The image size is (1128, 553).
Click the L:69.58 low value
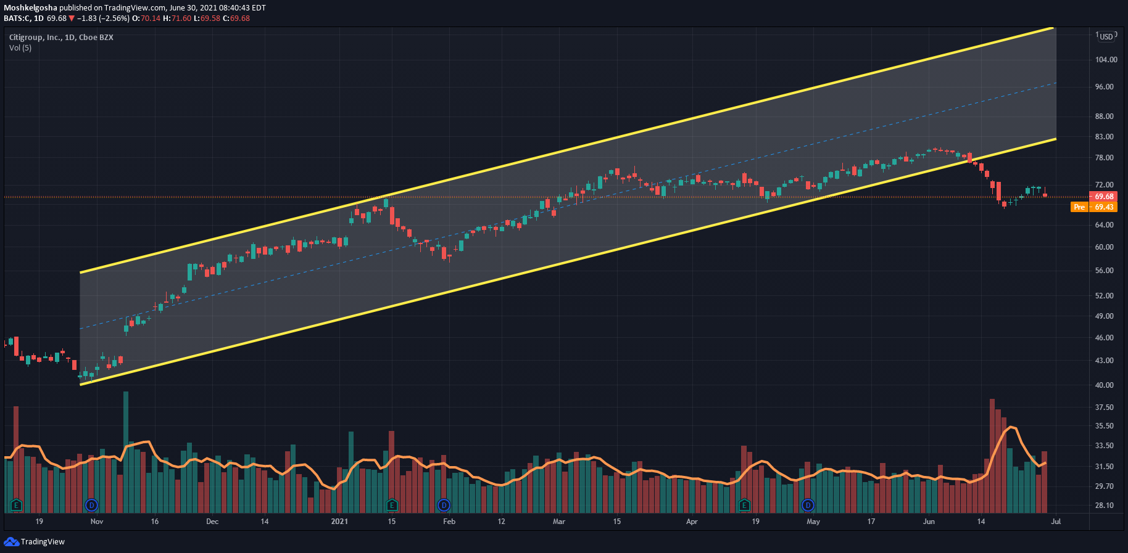pyautogui.click(x=207, y=18)
